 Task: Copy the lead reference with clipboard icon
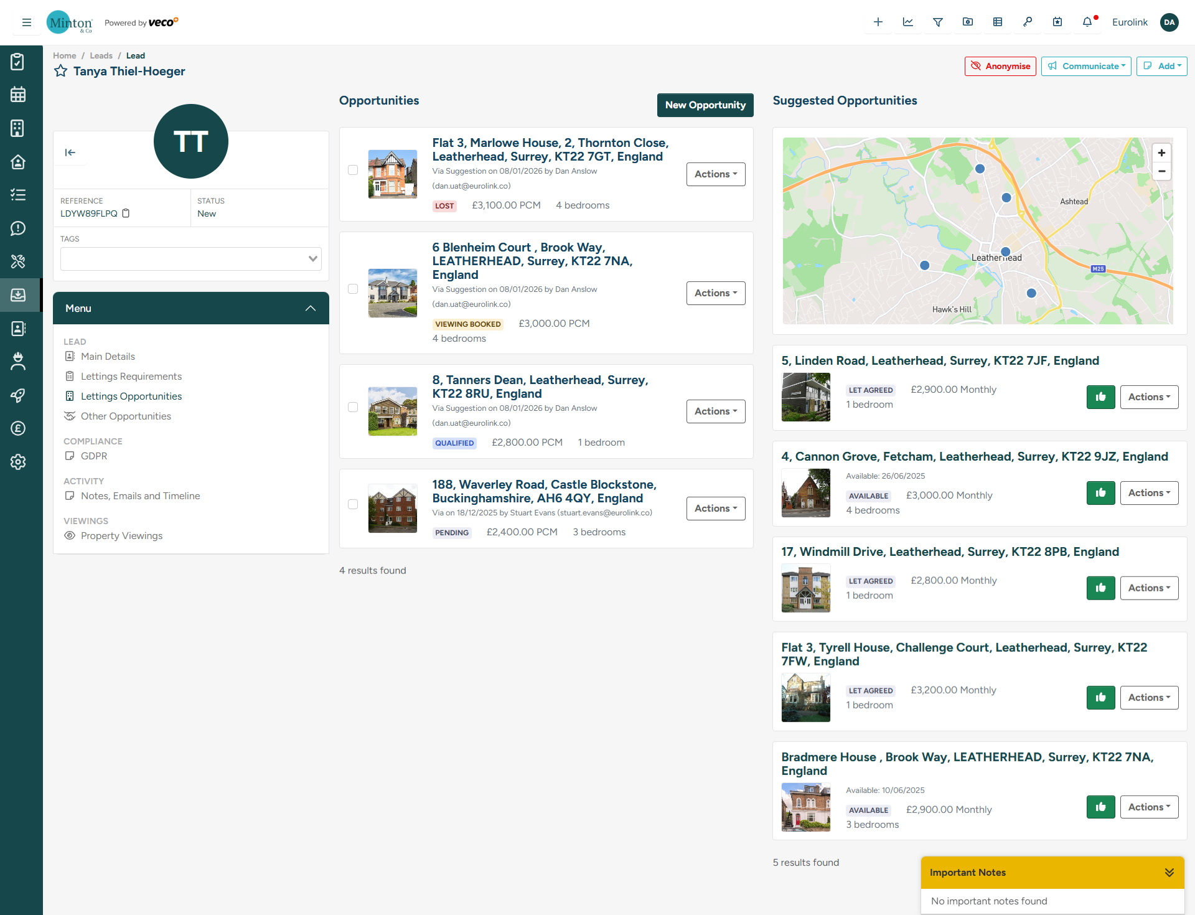pyautogui.click(x=126, y=213)
